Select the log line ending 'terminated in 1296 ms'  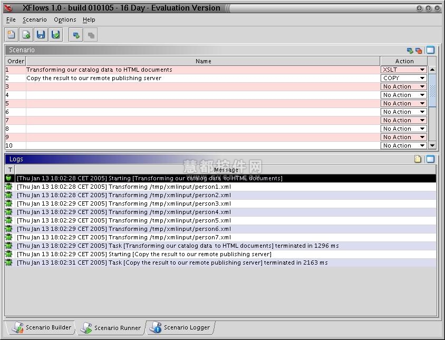point(221,246)
